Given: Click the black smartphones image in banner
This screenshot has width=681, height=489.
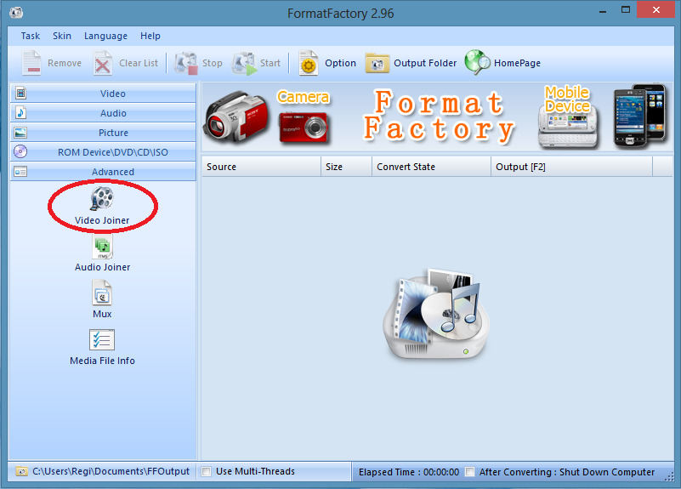Looking at the screenshot, I should (639, 115).
